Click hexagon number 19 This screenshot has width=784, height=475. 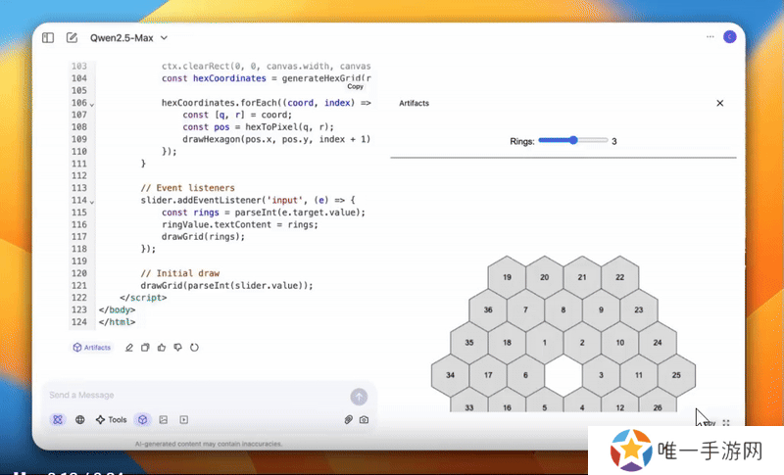[x=507, y=277]
